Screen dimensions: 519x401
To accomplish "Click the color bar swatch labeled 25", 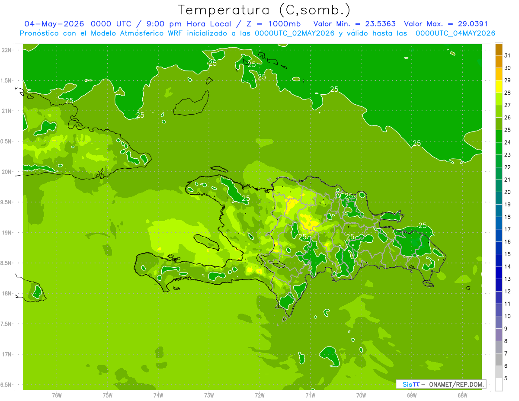I will (x=499, y=124).
